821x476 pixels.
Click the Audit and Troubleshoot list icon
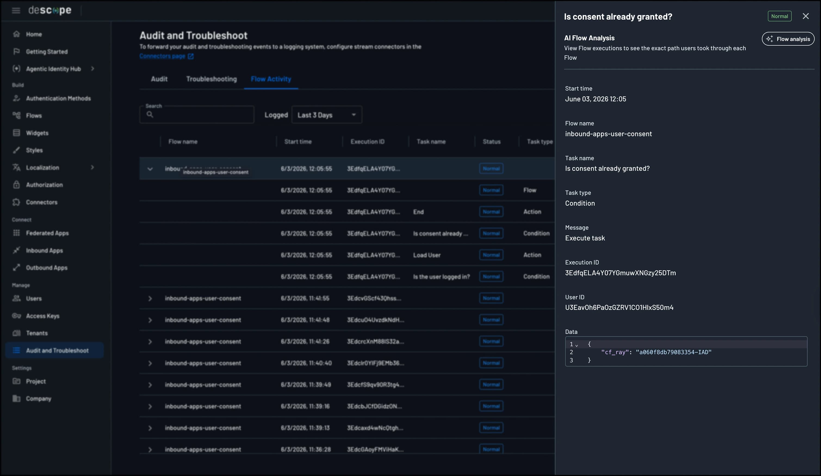pyautogui.click(x=17, y=350)
